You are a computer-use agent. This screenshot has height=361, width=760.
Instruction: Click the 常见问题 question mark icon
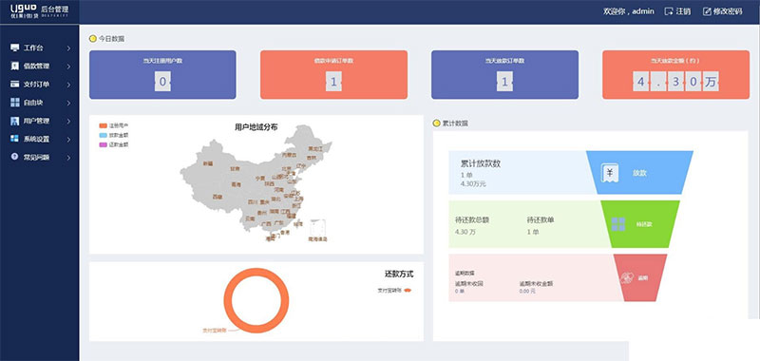tap(15, 157)
